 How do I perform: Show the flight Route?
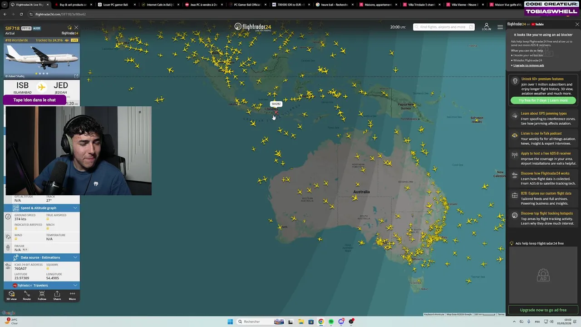pos(27,296)
